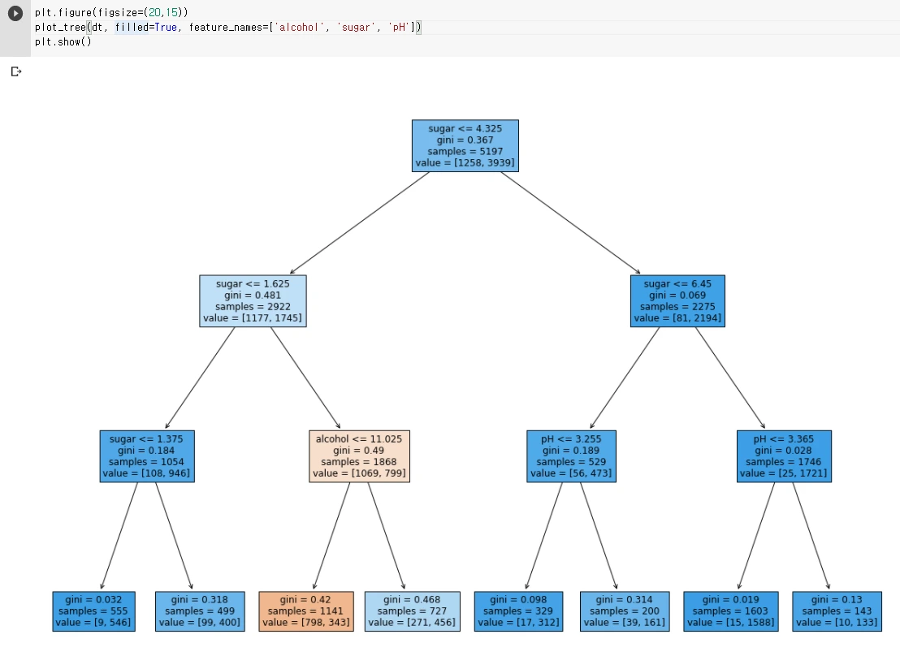Image resolution: width=900 pixels, height=656 pixels.
Task: Click node alcohol <= 11.025
Action: click(359, 456)
